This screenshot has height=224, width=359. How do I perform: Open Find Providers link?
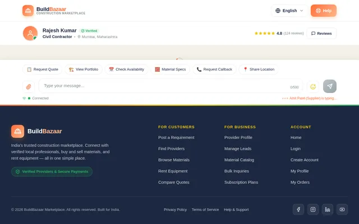tap(171, 148)
